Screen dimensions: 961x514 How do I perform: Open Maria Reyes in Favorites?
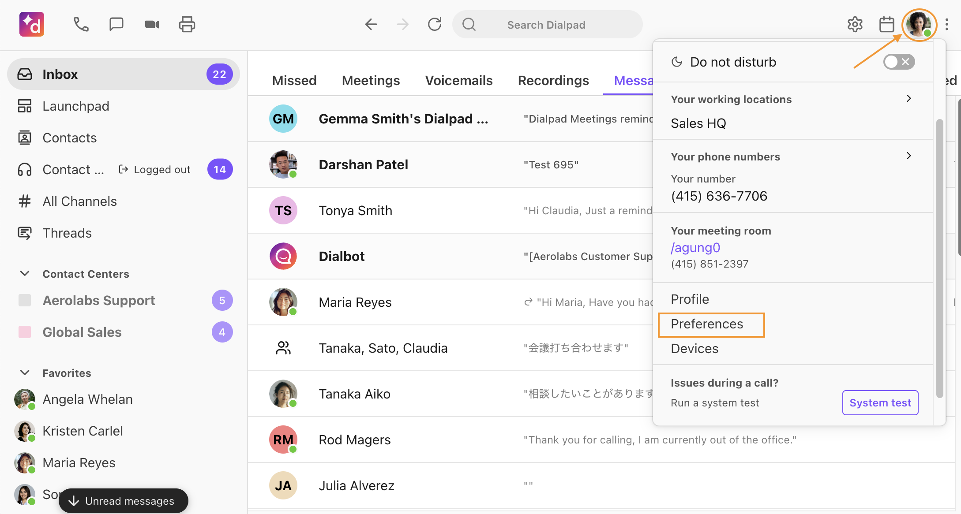[124, 462]
